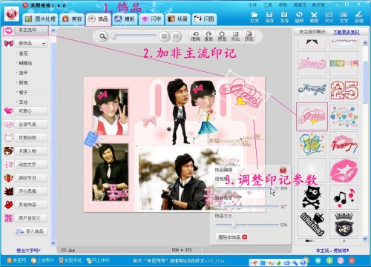The width and height of the screenshot is (371, 267).
Task: Click the magnifier zoom icon above canvas
Action: [102, 36]
